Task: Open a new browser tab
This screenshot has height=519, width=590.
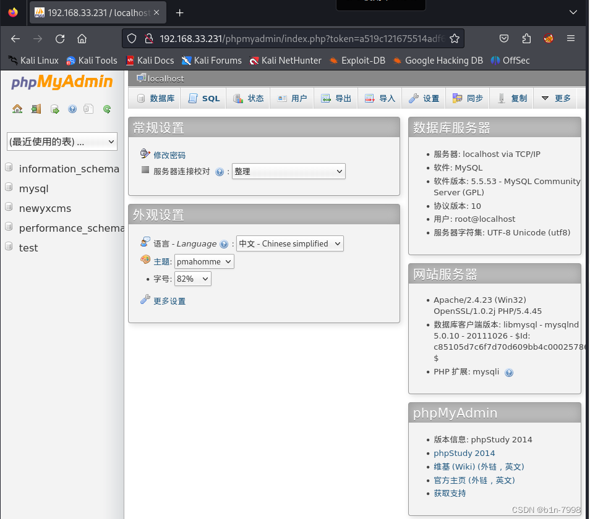Action: click(179, 13)
